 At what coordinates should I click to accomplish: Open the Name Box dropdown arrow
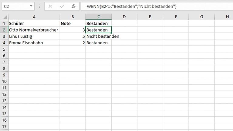pyautogui.click(x=32, y=6)
